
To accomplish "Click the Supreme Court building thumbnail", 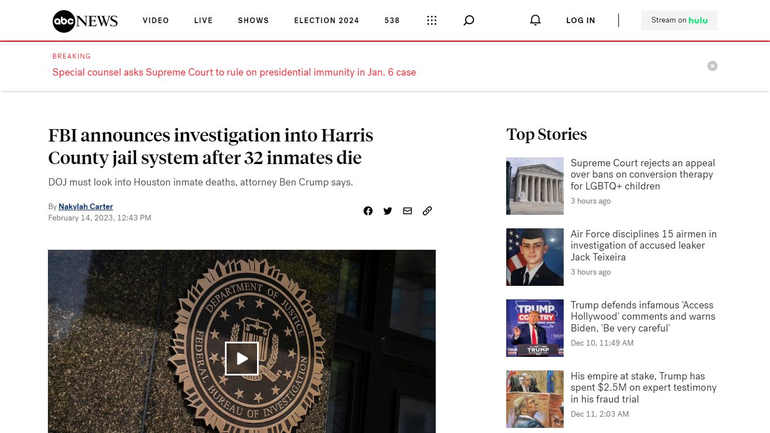I will coord(535,186).
